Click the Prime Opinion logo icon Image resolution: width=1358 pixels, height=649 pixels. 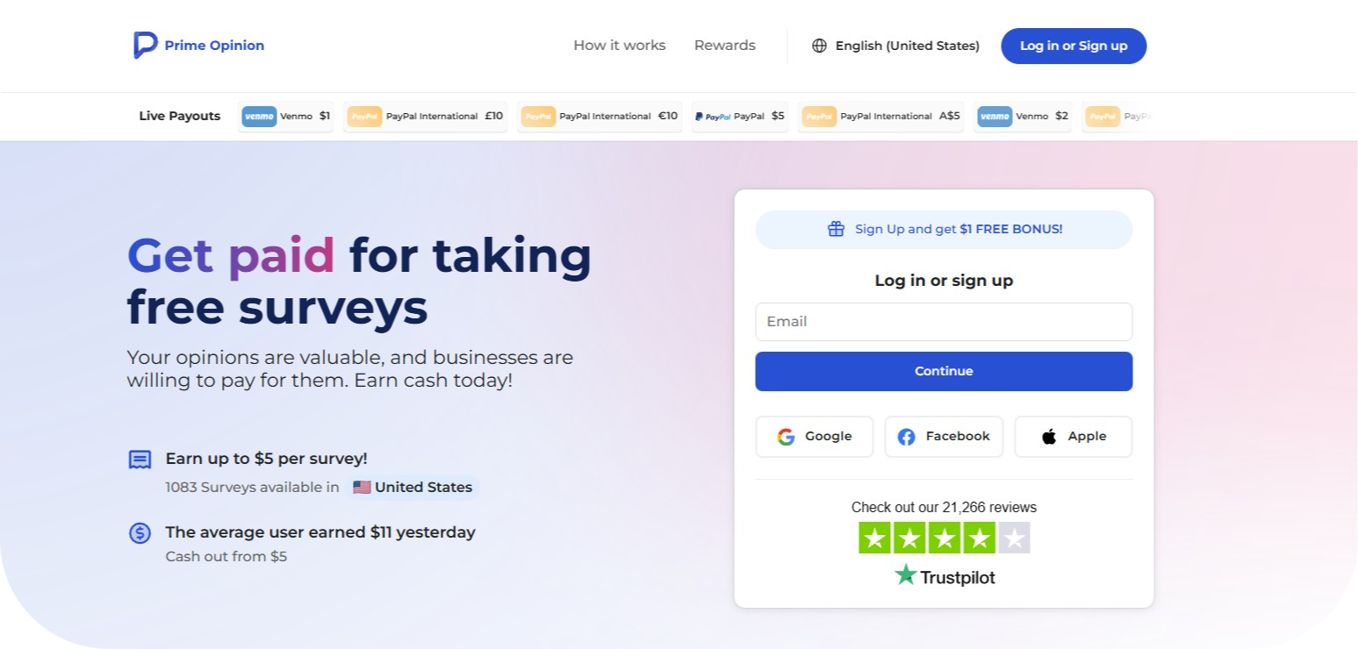145,46
